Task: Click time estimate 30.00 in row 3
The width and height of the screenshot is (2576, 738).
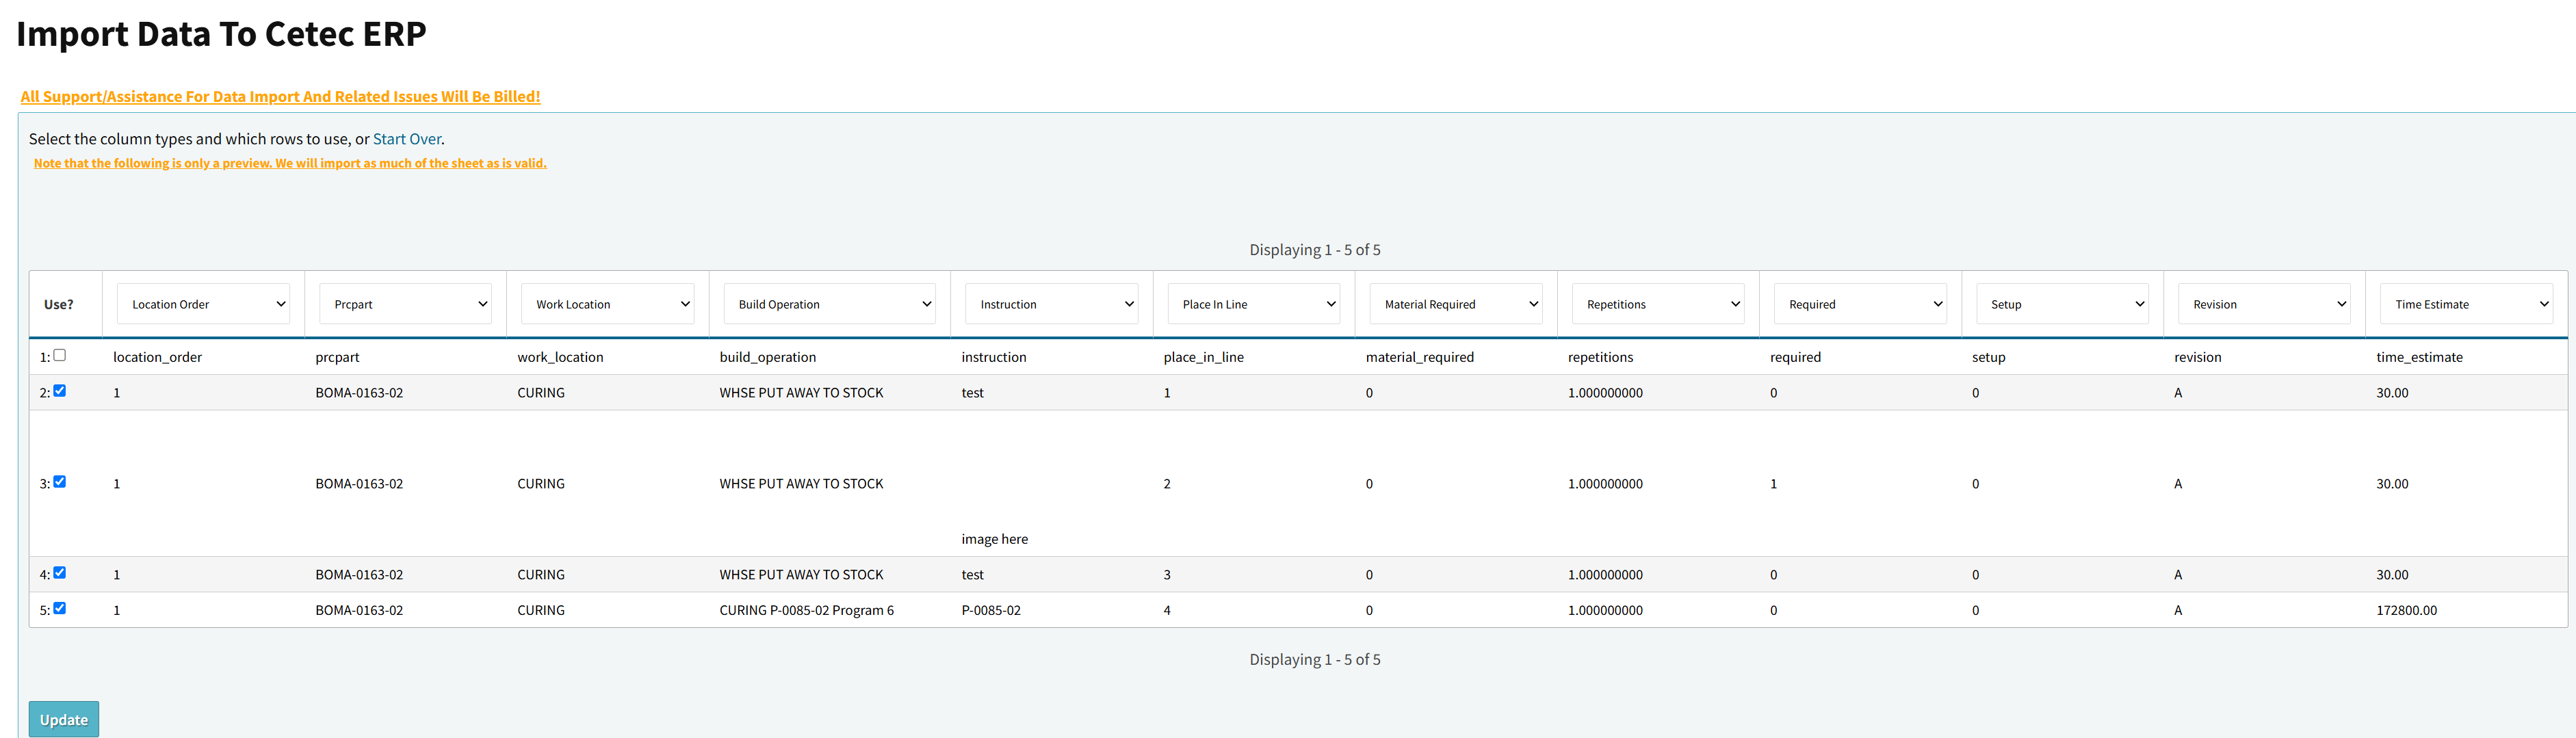Action: point(2392,484)
